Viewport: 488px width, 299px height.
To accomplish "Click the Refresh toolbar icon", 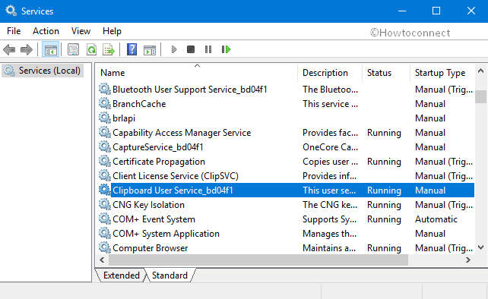I will (x=91, y=49).
